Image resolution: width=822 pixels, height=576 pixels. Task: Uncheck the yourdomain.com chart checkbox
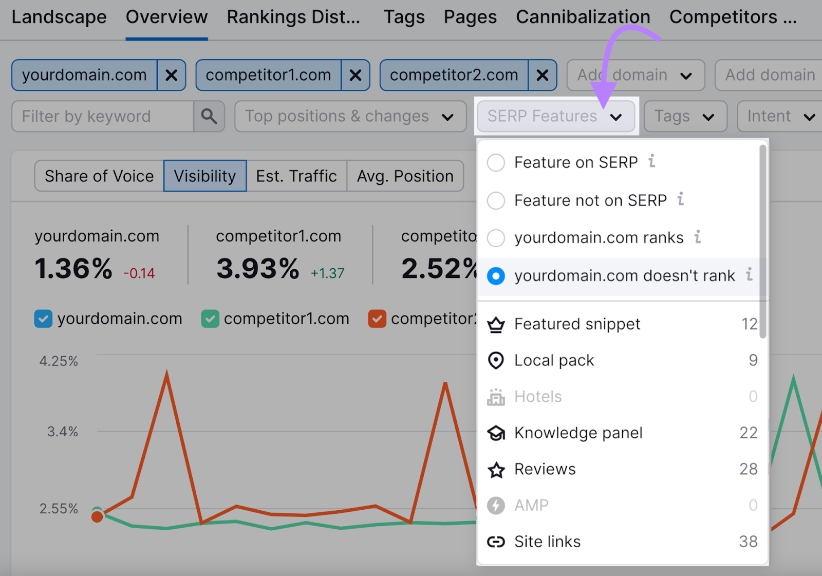[x=43, y=319]
